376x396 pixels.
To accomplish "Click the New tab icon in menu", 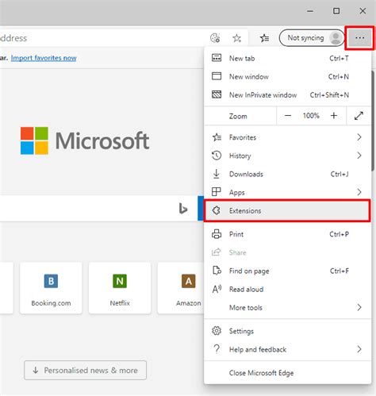I will [x=217, y=58].
